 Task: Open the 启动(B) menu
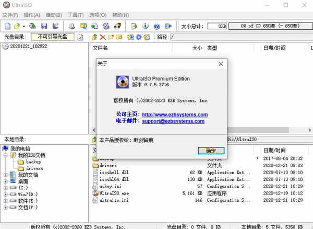(x=54, y=15)
